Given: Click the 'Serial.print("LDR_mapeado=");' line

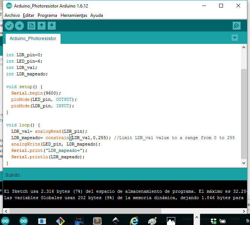Looking at the screenshot, I should click(x=49, y=150).
